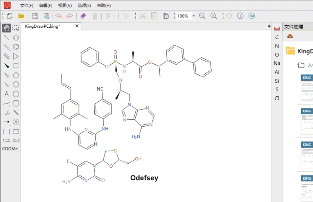Close the KingDrawPC.king* tab
The width and height of the screenshot is (313, 202).
point(77,26)
